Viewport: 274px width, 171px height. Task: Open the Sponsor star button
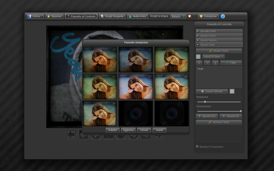pyautogui.click(x=54, y=16)
